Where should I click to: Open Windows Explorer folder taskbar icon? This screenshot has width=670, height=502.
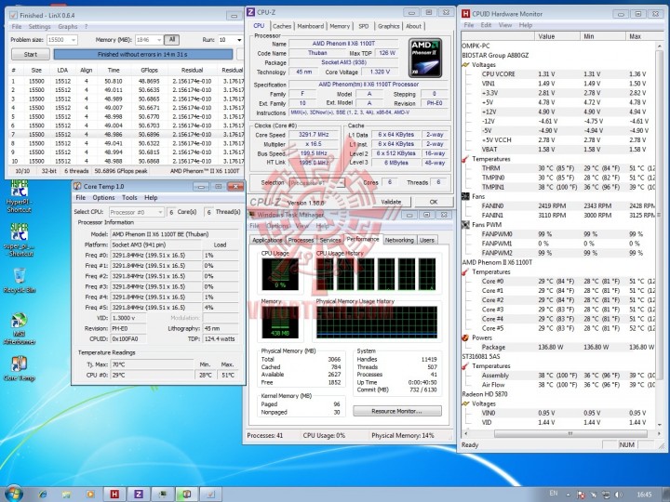coord(66,495)
